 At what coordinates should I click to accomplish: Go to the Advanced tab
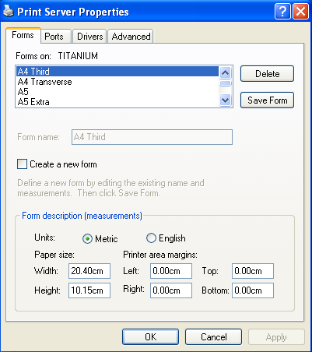pyautogui.click(x=131, y=37)
